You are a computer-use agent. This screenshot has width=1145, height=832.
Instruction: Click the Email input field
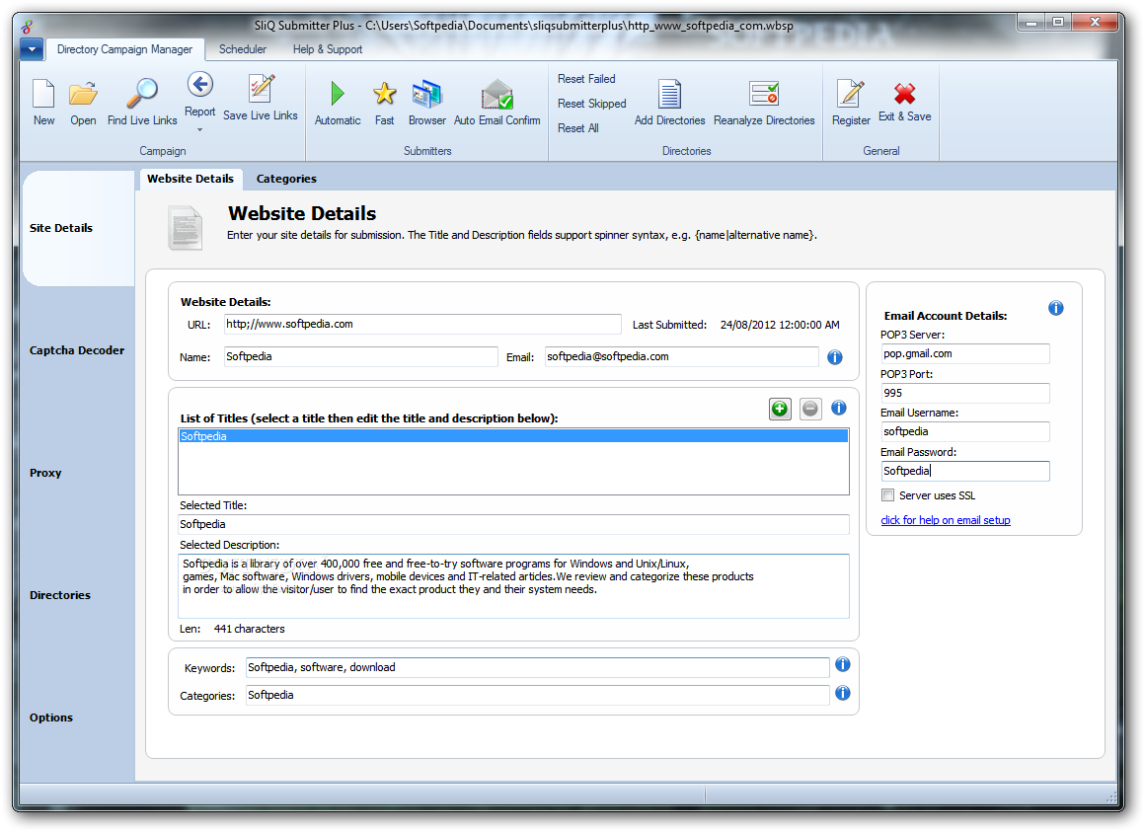pos(681,357)
